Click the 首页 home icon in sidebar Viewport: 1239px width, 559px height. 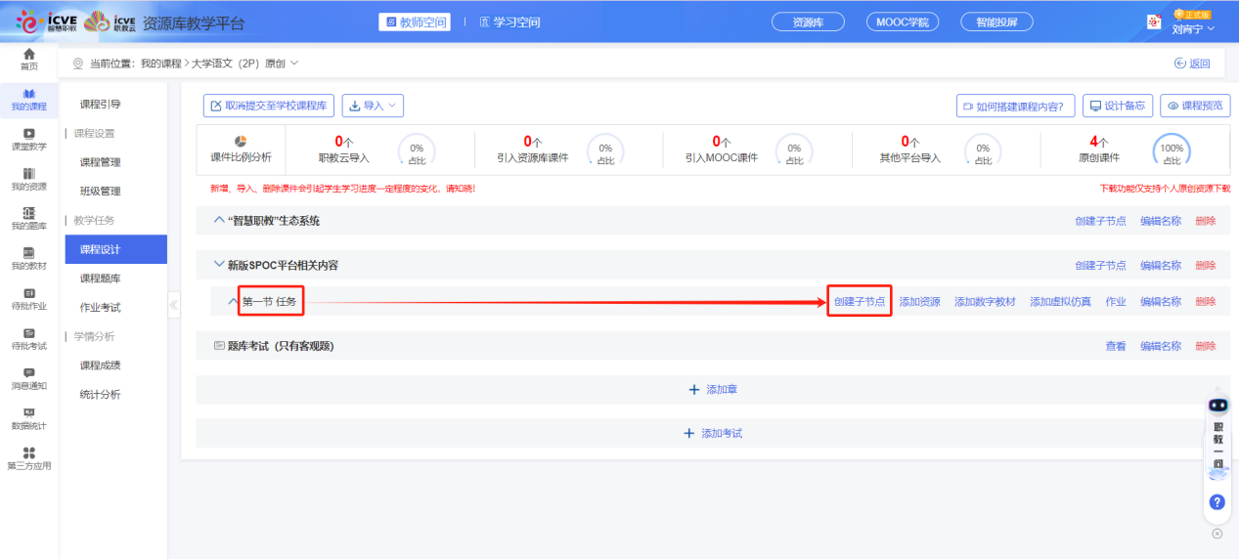point(29,59)
